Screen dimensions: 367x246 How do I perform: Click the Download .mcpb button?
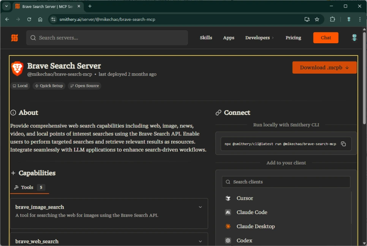tap(324, 68)
